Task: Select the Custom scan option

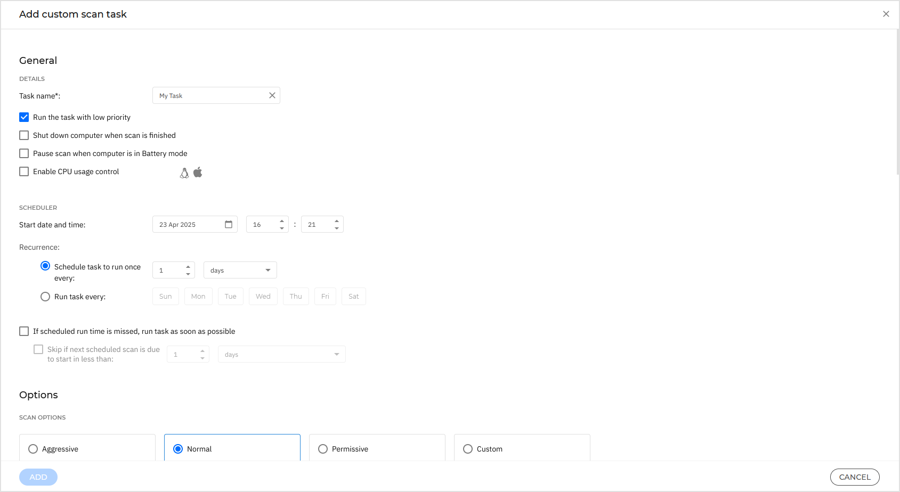Action: (467, 449)
